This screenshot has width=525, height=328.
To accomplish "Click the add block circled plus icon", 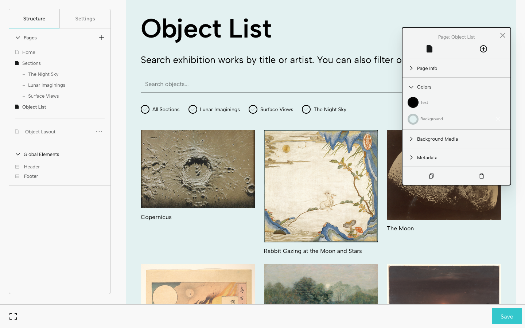I will pos(483,49).
